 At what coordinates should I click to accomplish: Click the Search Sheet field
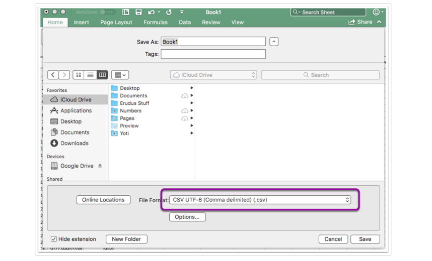point(328,12)
